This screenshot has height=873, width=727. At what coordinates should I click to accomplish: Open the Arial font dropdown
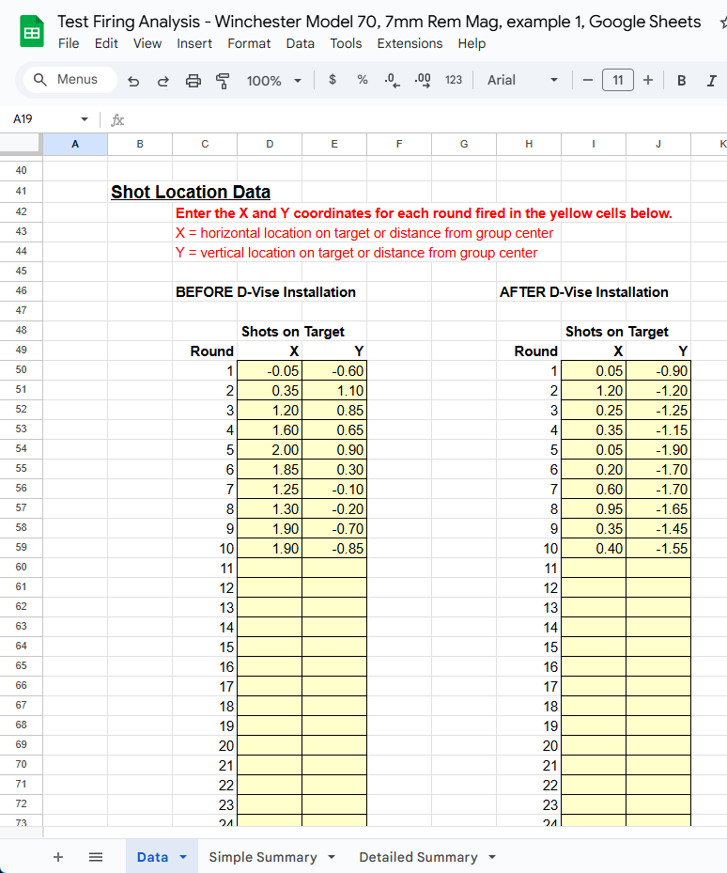coord(522,80)
